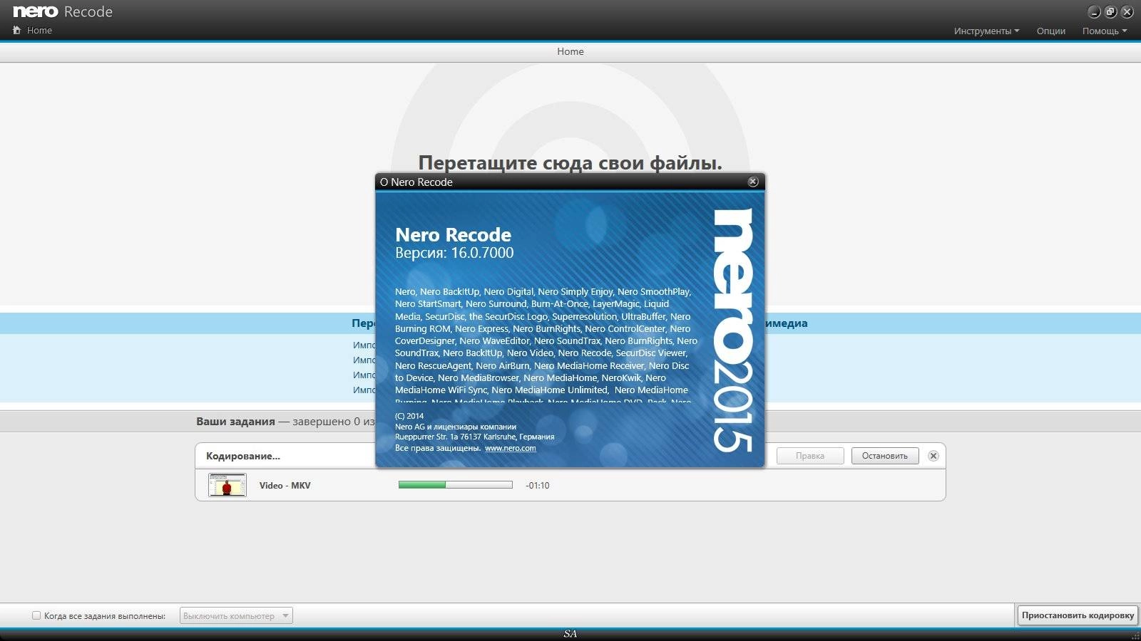This screenshot has height=641, width=1141.
Task: Click the Home breadcrumb label
Action: coord(570,51)
